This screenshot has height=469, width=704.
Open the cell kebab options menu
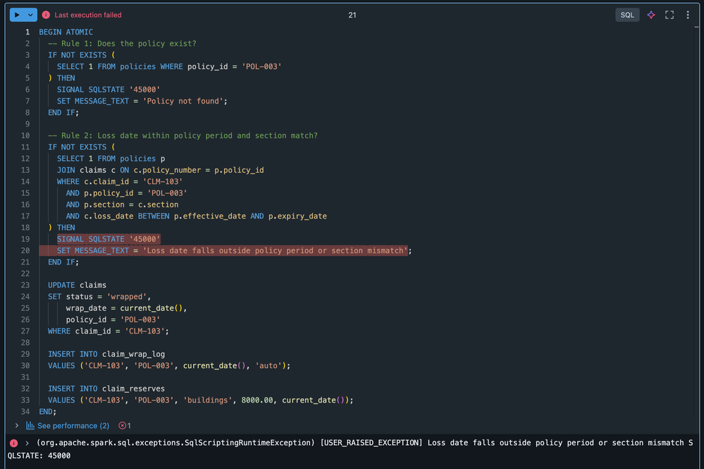coord(688,15)
